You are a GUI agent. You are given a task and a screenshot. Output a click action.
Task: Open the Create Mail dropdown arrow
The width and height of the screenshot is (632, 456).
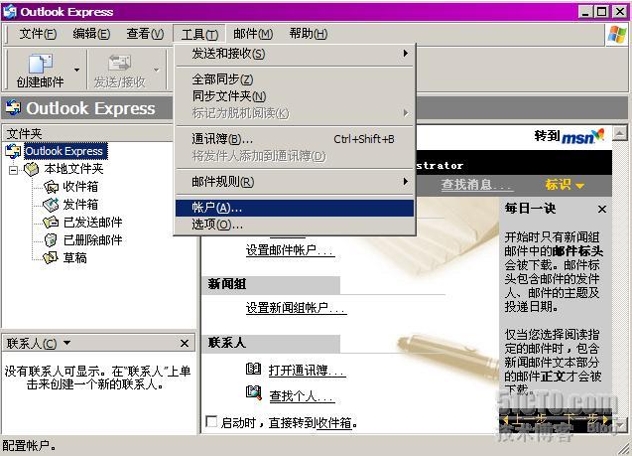click(76, 71)
